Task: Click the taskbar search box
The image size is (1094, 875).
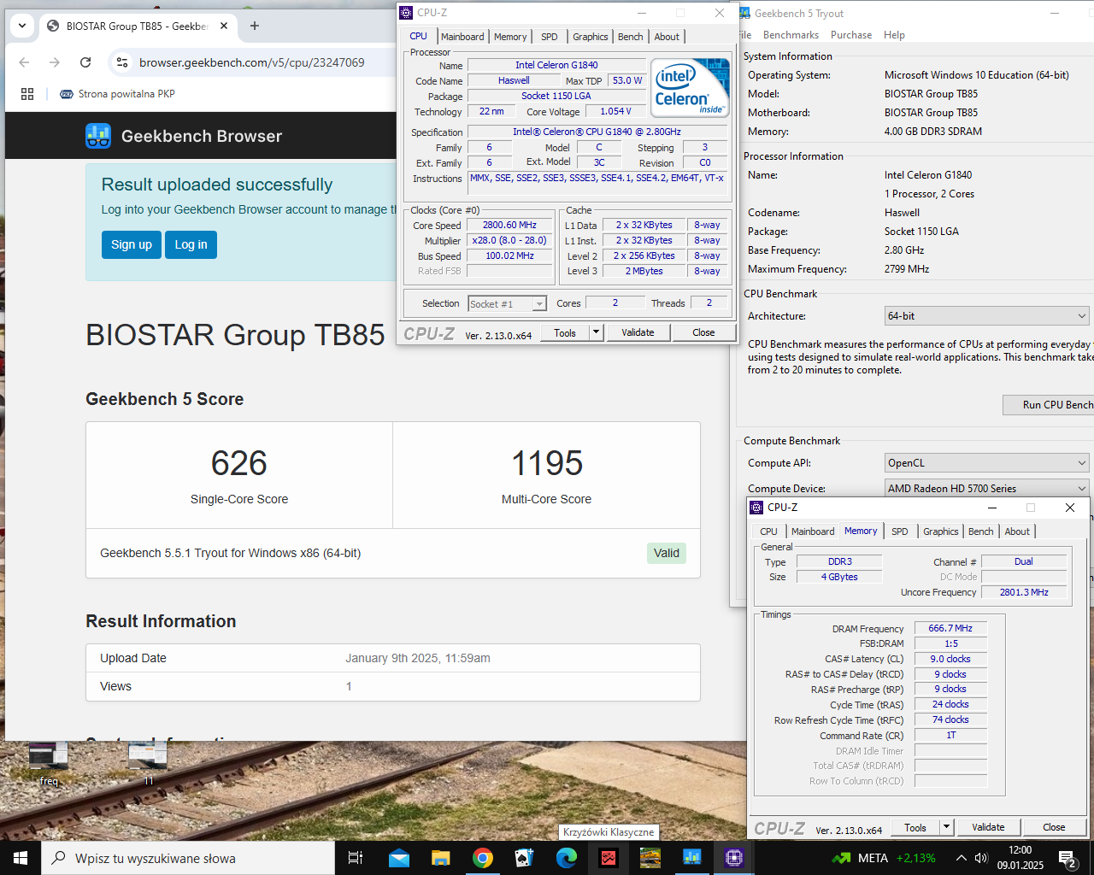Action: [188, 858]
